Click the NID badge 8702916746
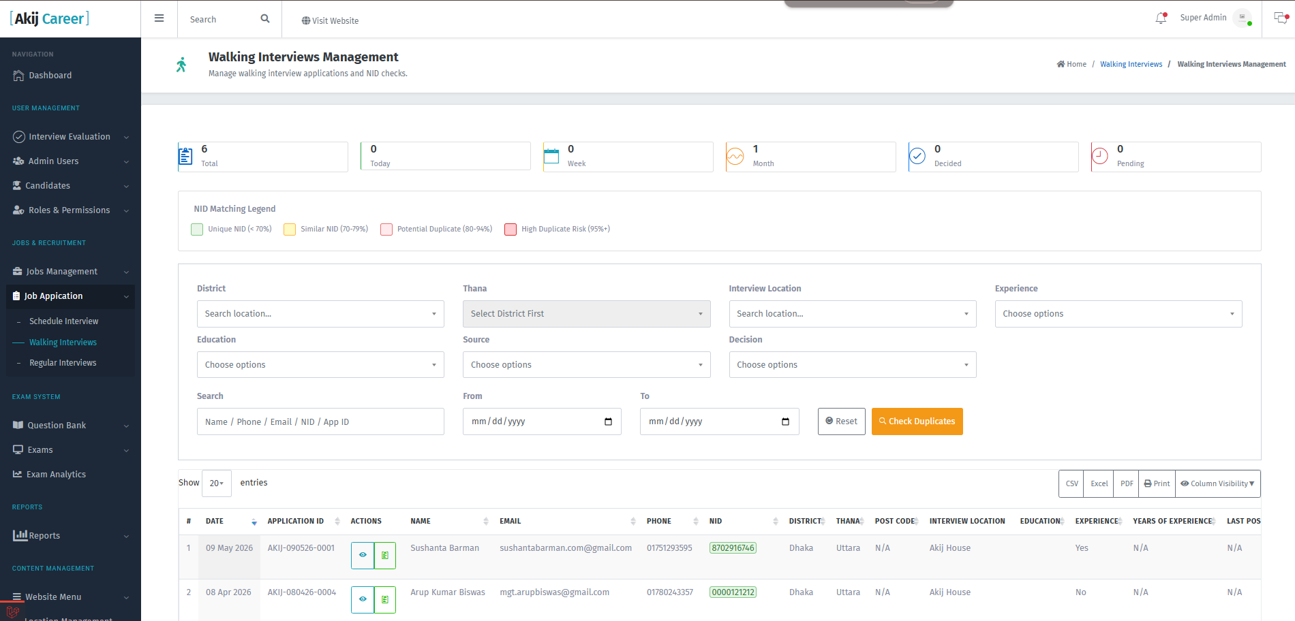Screen dimensions: 1295x621 pyautogui.click(x=733, y=548)
